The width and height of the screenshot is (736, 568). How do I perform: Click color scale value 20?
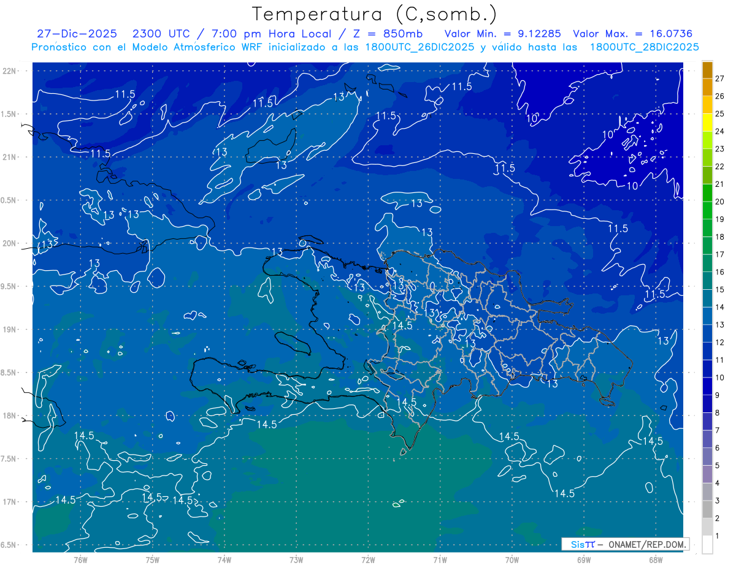pyautogui.click(x=720, y=202)
